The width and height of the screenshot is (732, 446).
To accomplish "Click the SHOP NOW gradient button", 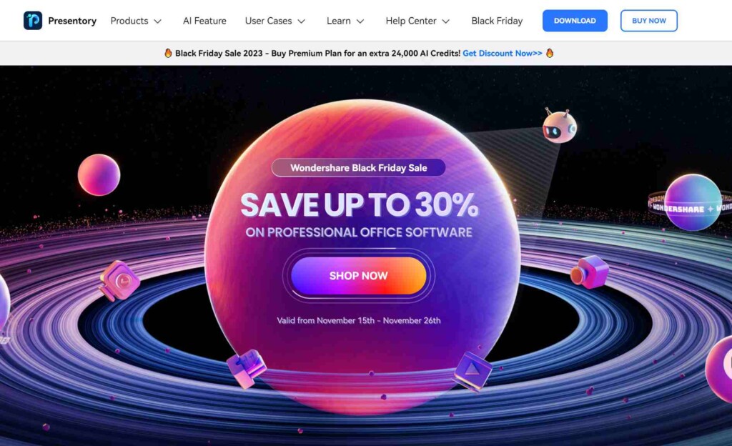I will (x=359, y=276).
